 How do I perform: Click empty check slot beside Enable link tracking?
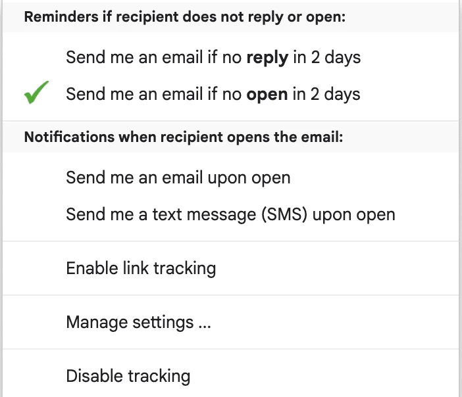pos(36,268)
